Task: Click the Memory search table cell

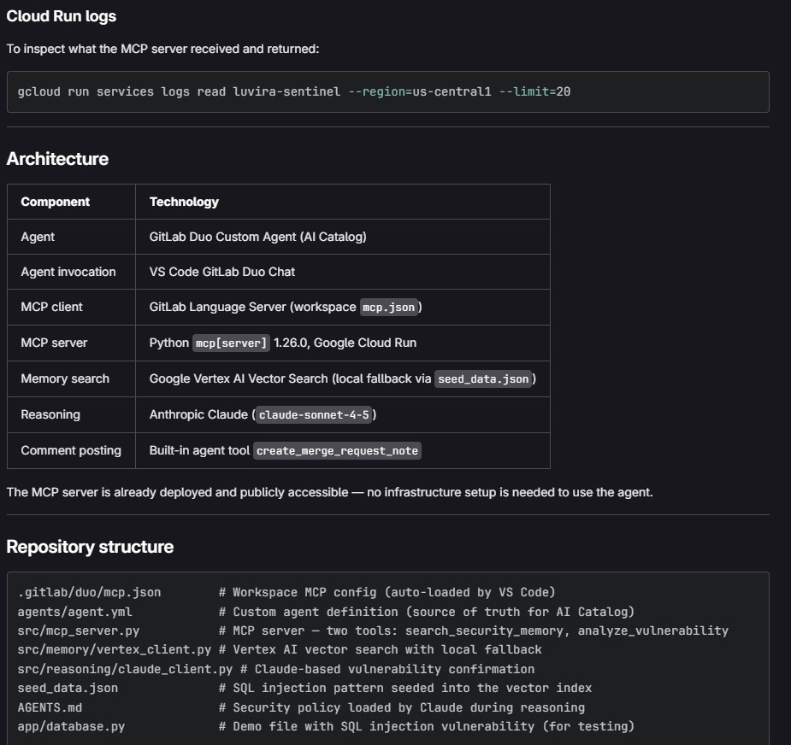Action: click(x=65, y=378)
